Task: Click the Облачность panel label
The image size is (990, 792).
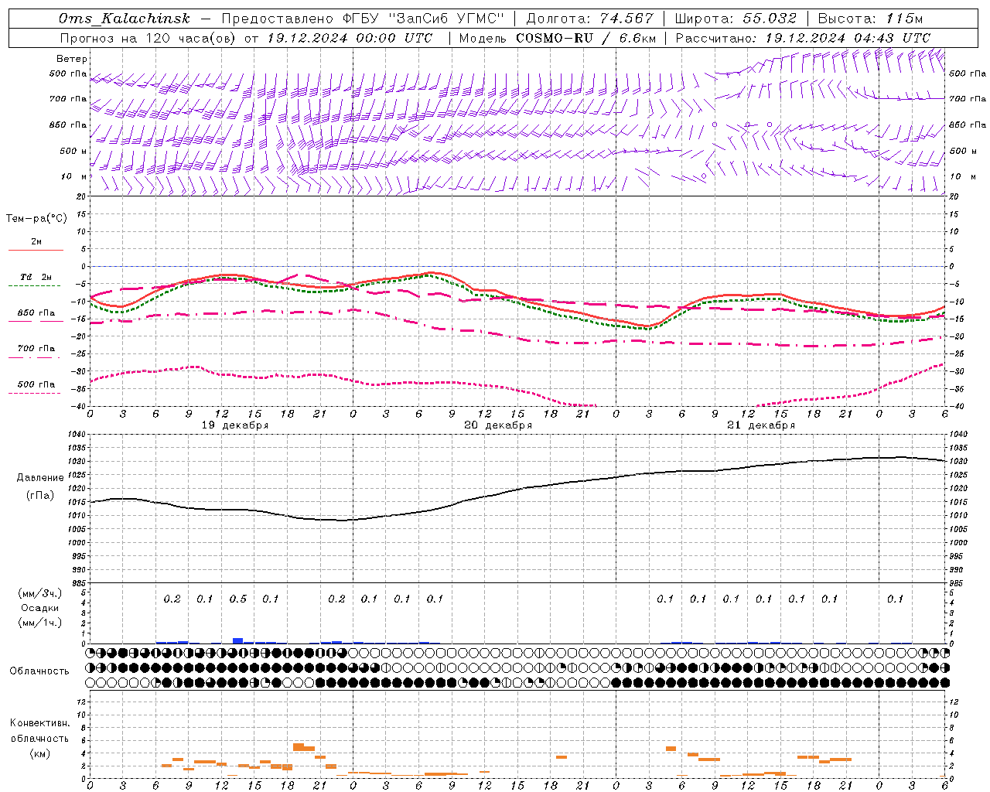Action: pos(39,671)
